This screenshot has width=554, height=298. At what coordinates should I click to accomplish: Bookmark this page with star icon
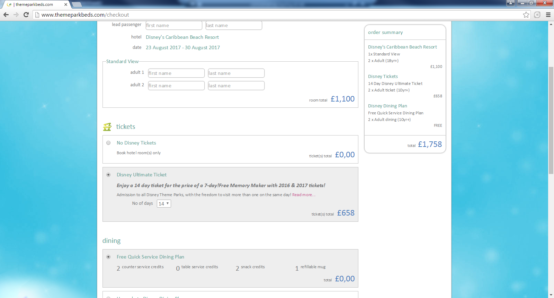pos(526,15)
